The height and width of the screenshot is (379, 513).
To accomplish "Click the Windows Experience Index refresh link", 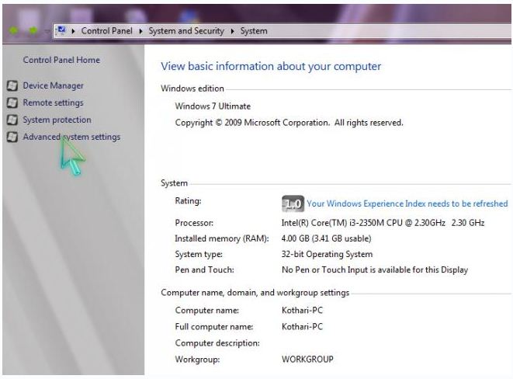I will (x=407, y=203).
